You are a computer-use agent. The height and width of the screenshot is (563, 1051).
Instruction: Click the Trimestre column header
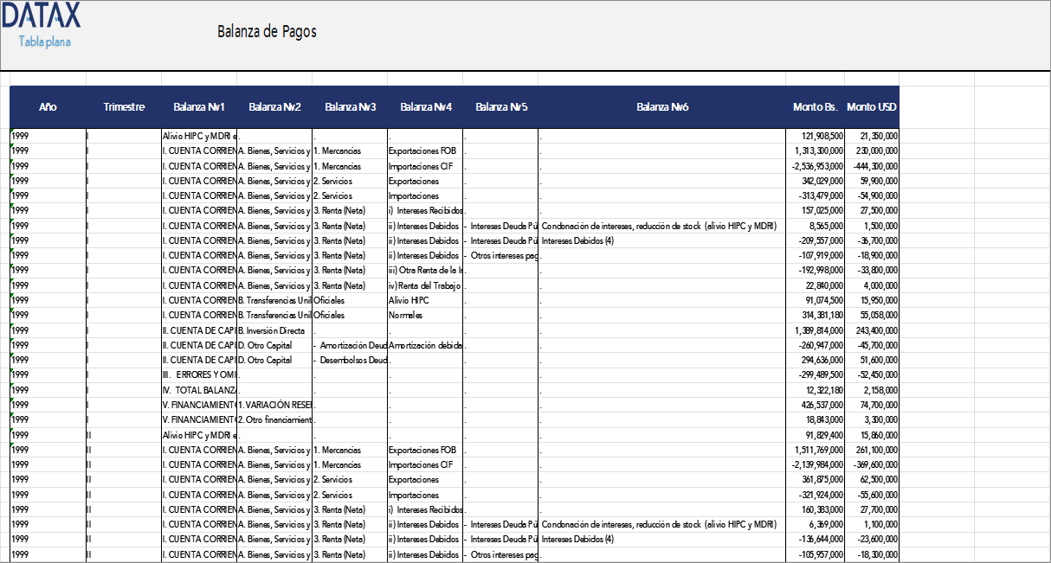124,107
